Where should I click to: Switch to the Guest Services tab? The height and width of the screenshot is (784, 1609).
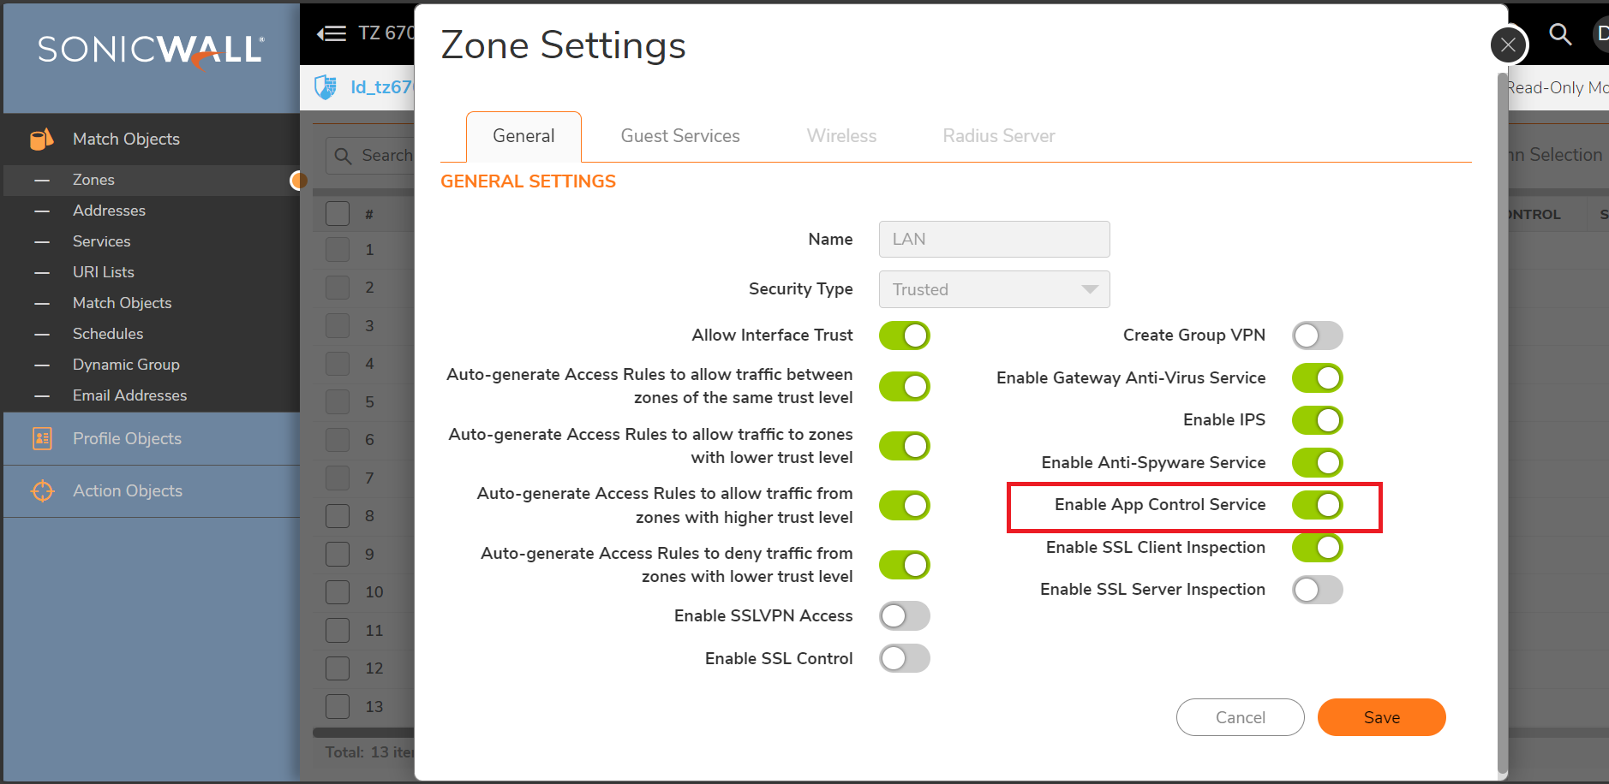pyautogui.click(x=680, y=136)
